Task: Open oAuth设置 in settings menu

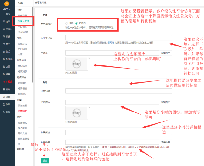Action: point(23,32)
